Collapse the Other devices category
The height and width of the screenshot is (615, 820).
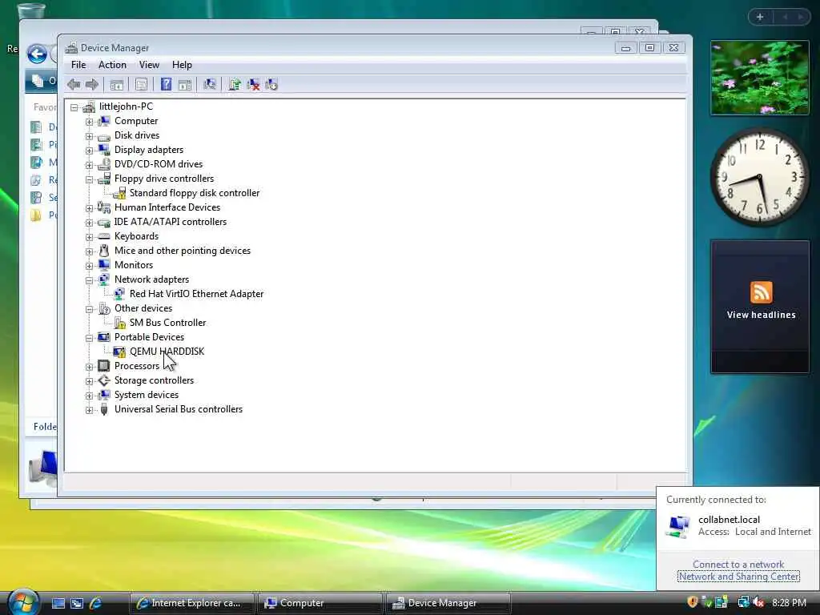pyautogui.click(x=90, y=309)
